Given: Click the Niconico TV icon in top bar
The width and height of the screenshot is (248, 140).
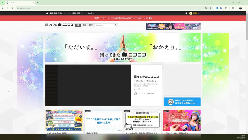Looking at the screenshot, I should point(47,13).
